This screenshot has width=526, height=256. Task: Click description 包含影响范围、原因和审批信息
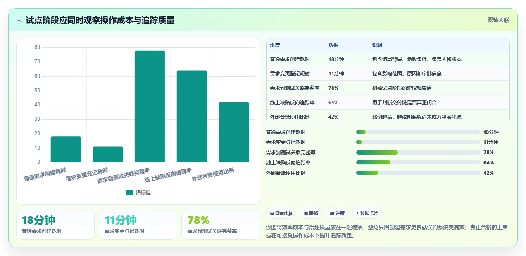(407, 74)
